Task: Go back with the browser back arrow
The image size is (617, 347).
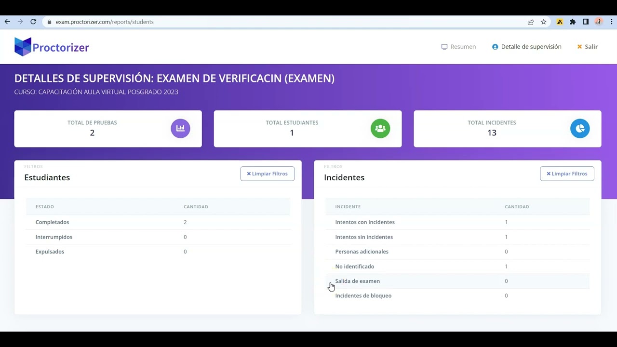Action: (x=7, y=22)
